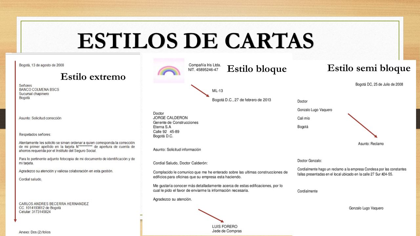The image size is (420, 236).
Task: Select the Estilo semi bloque label
Action: pos(369,68)
